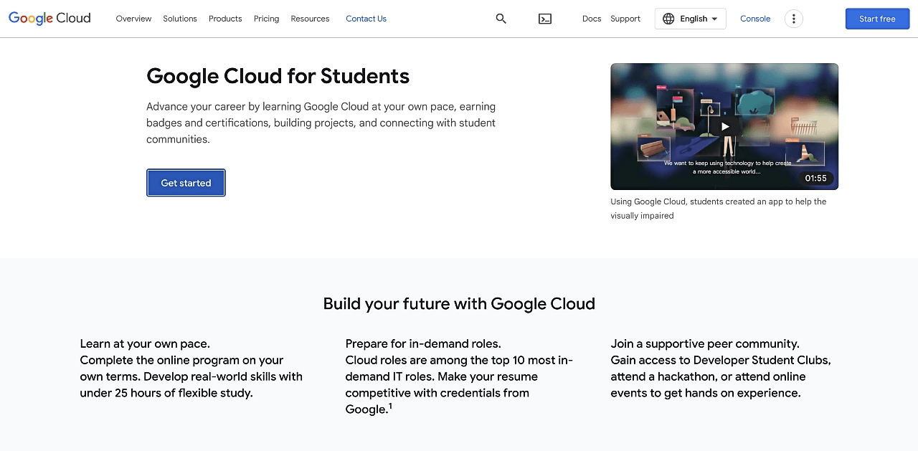This screenshot has height=451, width=918.
Task: Click the Start free button
Action: click(x=877, y=19)
